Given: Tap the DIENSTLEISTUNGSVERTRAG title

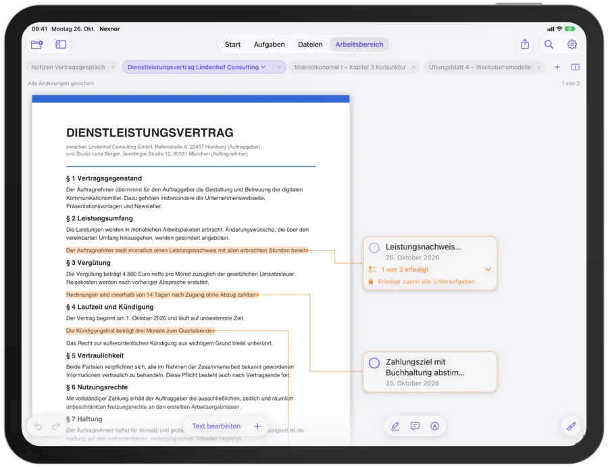Looking at the screenshot, I should click(150, 132).
